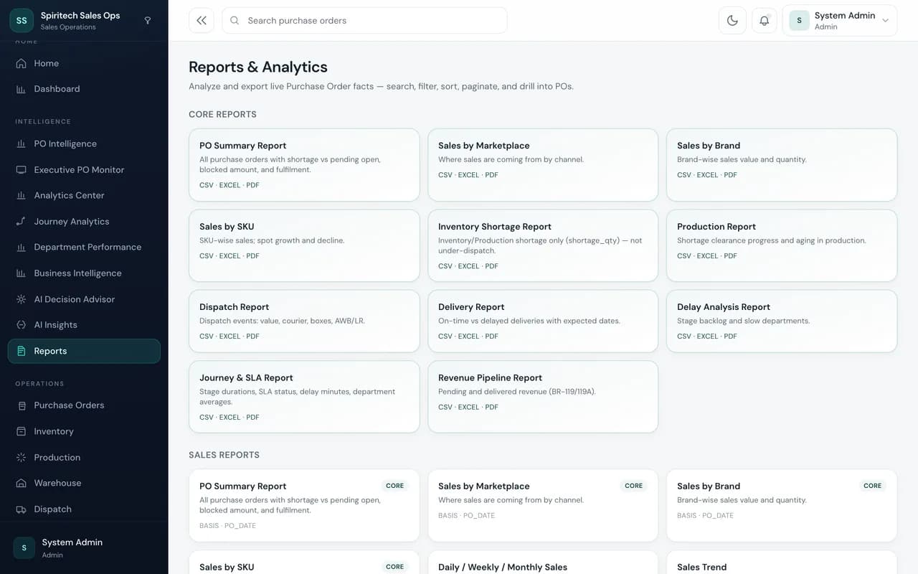Screen dimensions: 918x574
Task: Click the AI Insights icon
Action: tap(21, 325)
